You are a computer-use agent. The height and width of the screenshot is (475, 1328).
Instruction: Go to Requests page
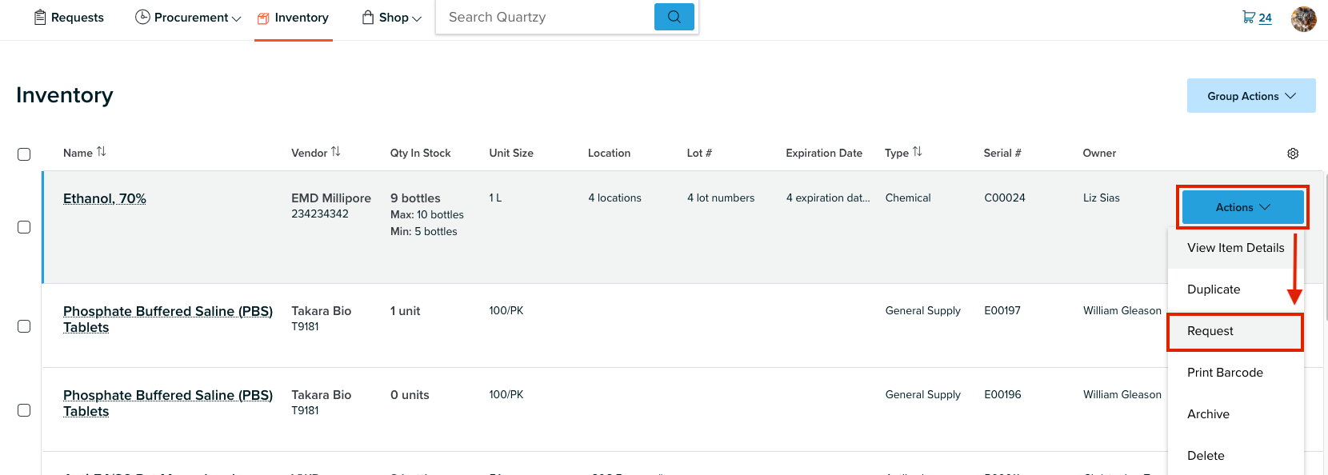(x=69, y=18)
